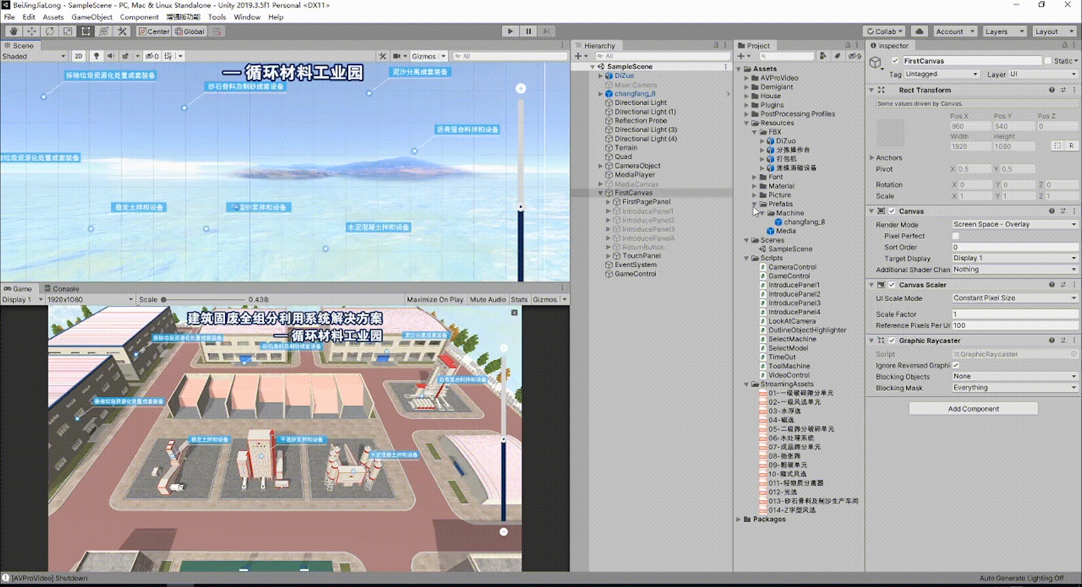
Task: Open the UI Scale Mode dropdown
Action: coord(1014,298)
